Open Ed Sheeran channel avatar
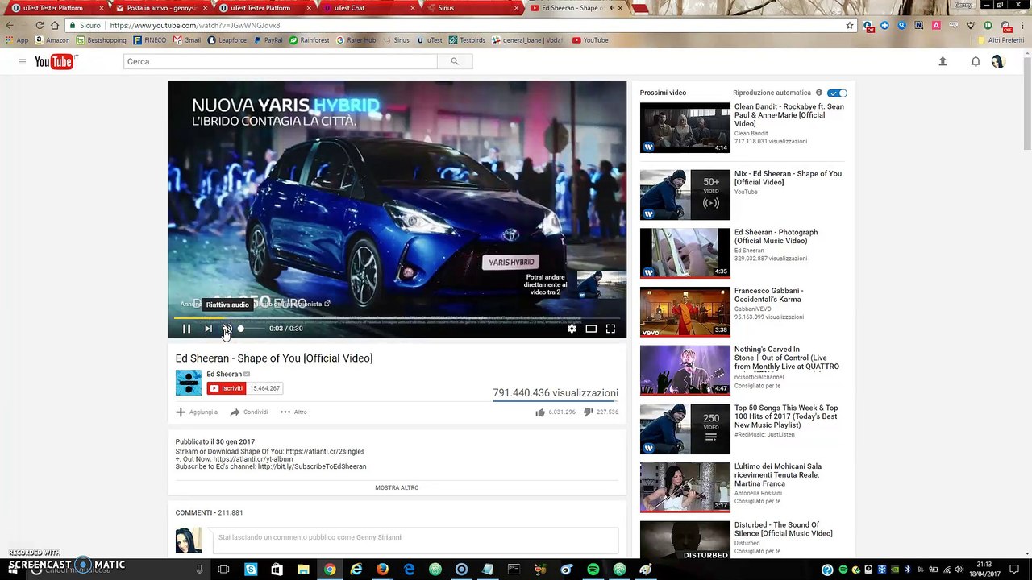 (189, 383)
